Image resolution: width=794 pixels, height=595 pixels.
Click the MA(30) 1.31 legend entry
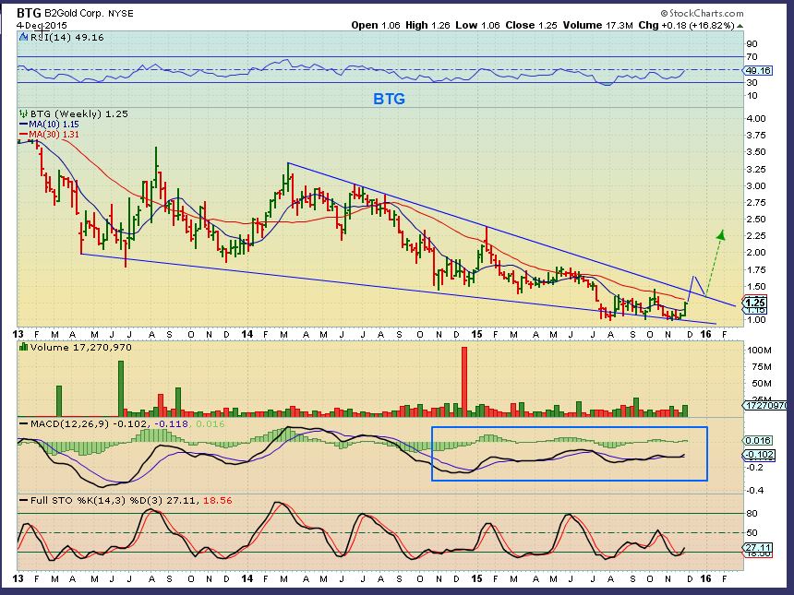click(x=49, y=134)
